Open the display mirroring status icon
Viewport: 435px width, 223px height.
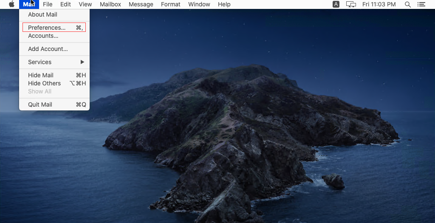[x=351, y=4]
